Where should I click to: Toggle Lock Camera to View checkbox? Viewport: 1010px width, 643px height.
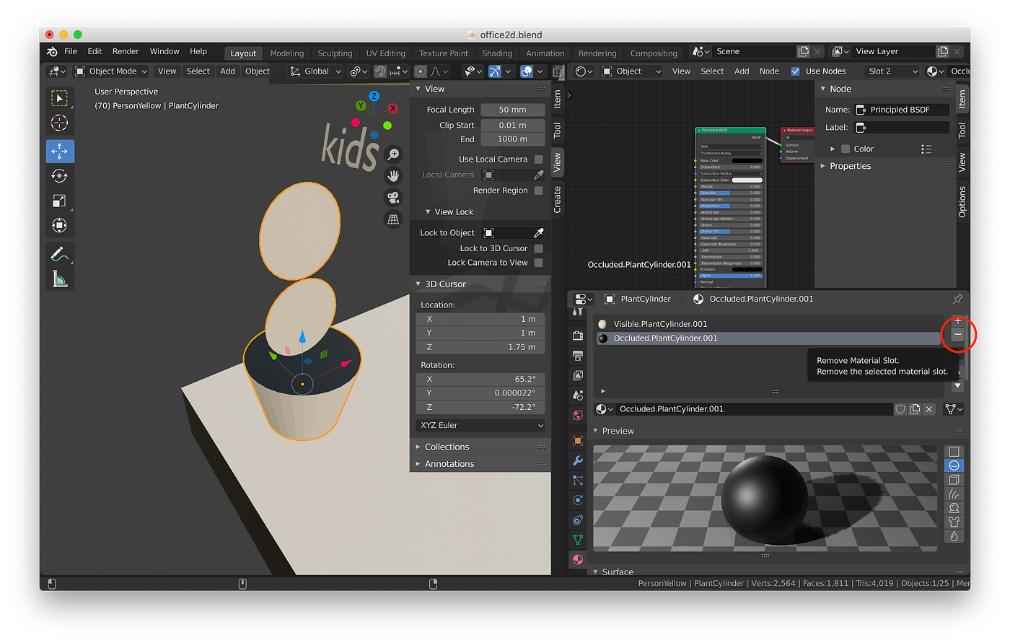point(538,263)
